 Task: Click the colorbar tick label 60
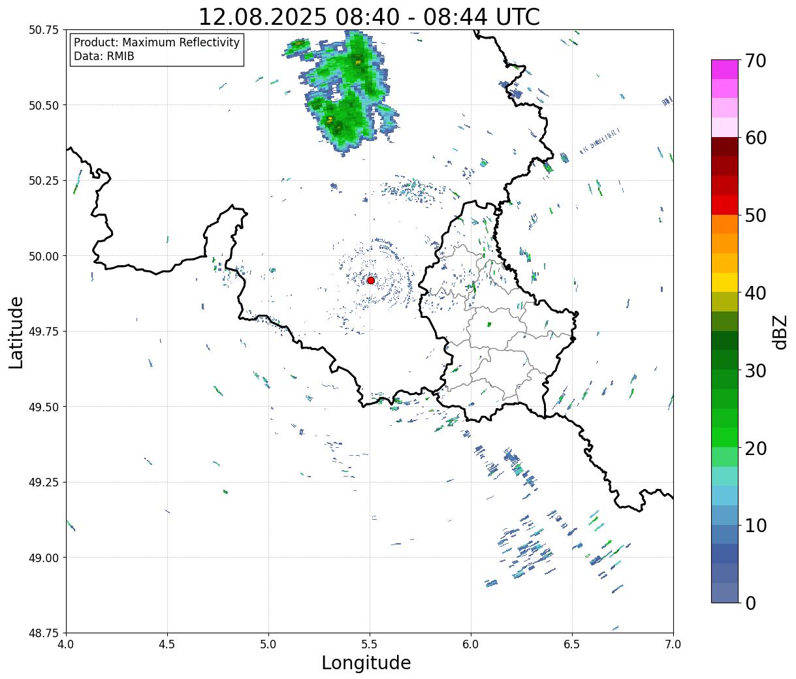coord(755,138)
